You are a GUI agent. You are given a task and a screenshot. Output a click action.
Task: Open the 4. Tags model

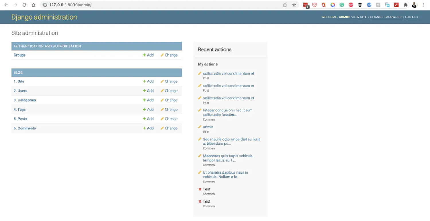[x=19, y=109]
